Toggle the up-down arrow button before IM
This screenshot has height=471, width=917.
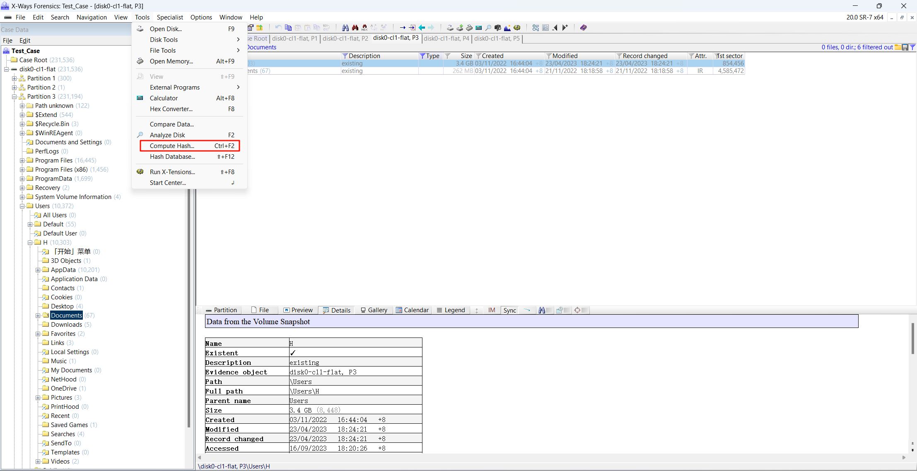click(477, 310)
